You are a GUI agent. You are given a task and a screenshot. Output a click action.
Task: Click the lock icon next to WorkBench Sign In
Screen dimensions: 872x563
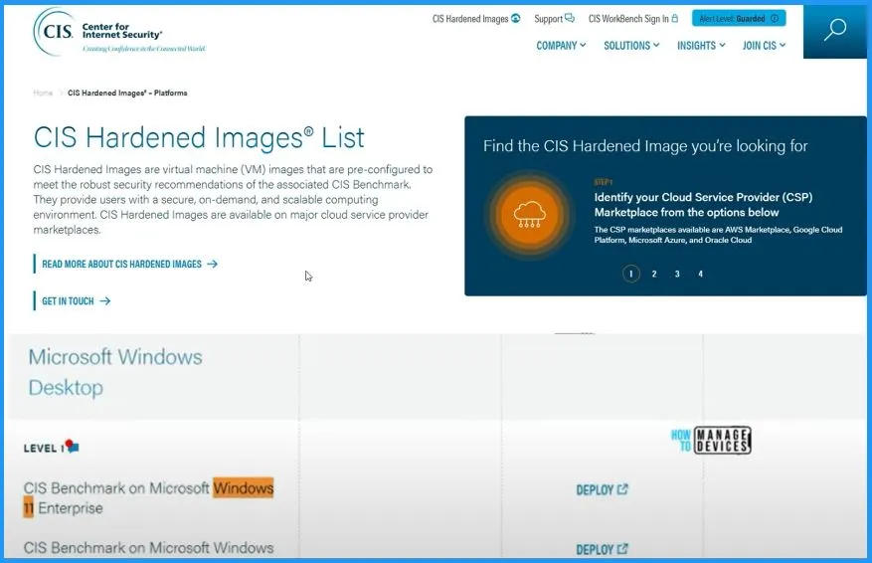point(675,18)
